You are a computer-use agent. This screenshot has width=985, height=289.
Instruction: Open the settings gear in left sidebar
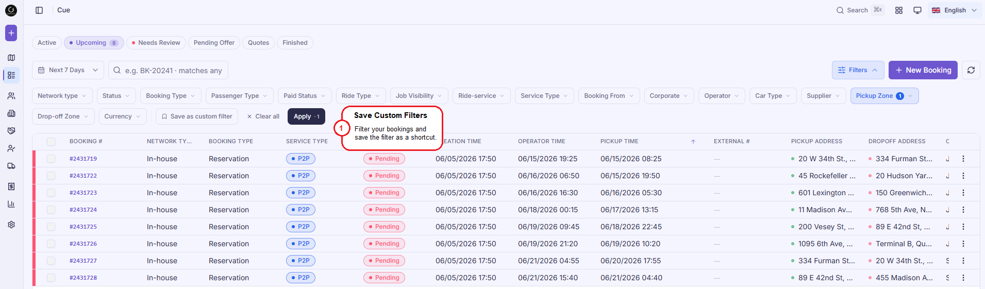[x=11, y=225]
